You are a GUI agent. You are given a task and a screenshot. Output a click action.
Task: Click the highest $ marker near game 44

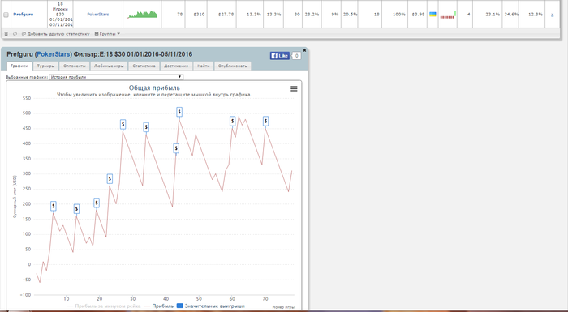[179, 112]
